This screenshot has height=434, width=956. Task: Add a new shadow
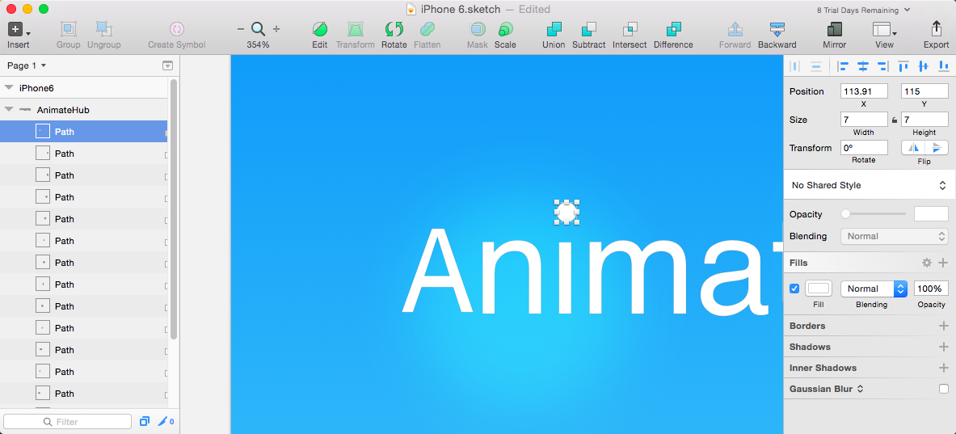[x=943, y=347]
